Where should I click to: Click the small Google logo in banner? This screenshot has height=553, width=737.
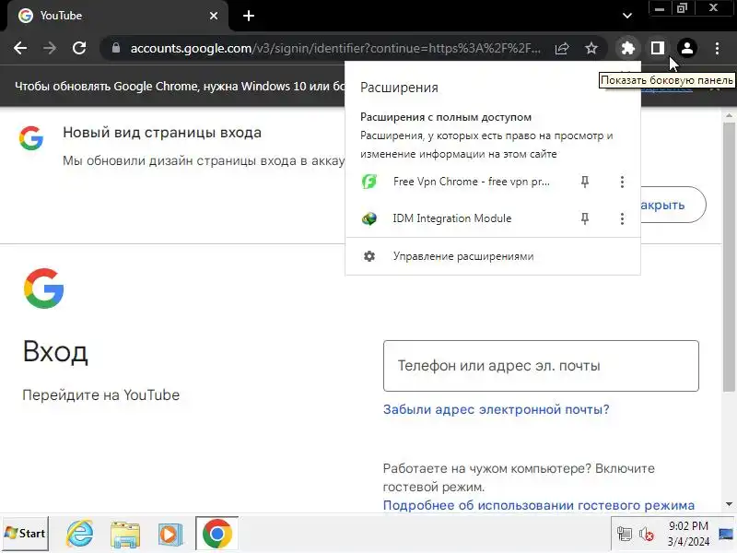(31, 137)
